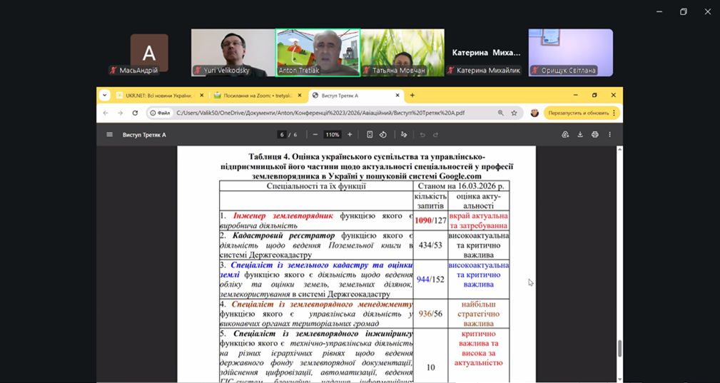Expand the browser tab search dropdown
This screenshot has height=383, width=720.
[x=105, y=95]
